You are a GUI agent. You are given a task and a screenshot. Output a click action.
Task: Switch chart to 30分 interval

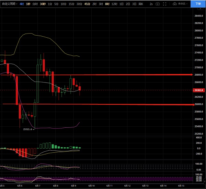[x=79, y=4]
